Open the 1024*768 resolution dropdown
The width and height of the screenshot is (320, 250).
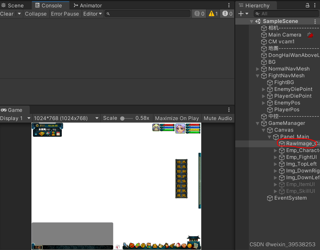pyautogui.click(x=66, y=118)
